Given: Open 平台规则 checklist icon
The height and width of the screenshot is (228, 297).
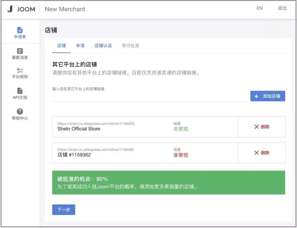Looking at the screenshot, I should (20, 71).
